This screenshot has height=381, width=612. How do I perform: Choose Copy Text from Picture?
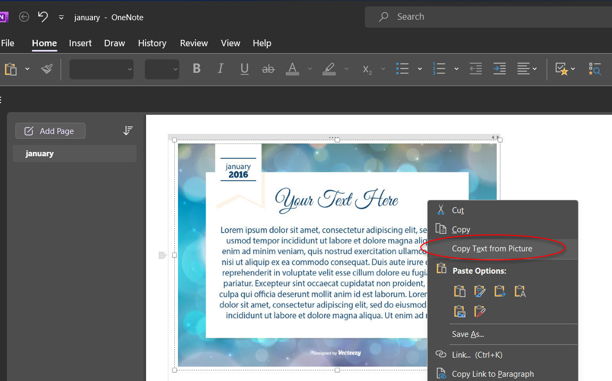[492, 249]
